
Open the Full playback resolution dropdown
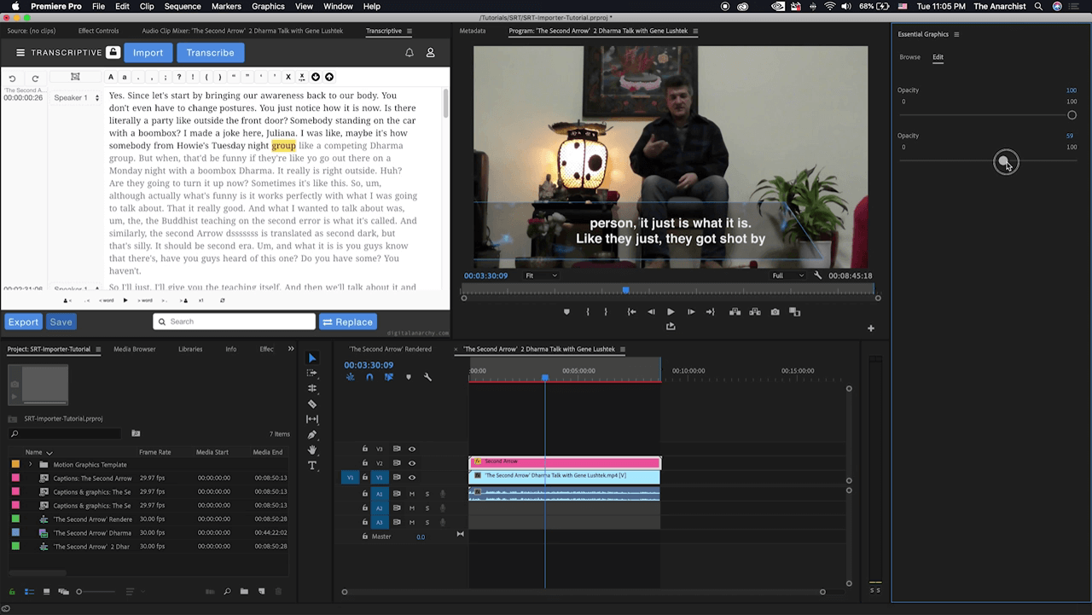(787, 276)
